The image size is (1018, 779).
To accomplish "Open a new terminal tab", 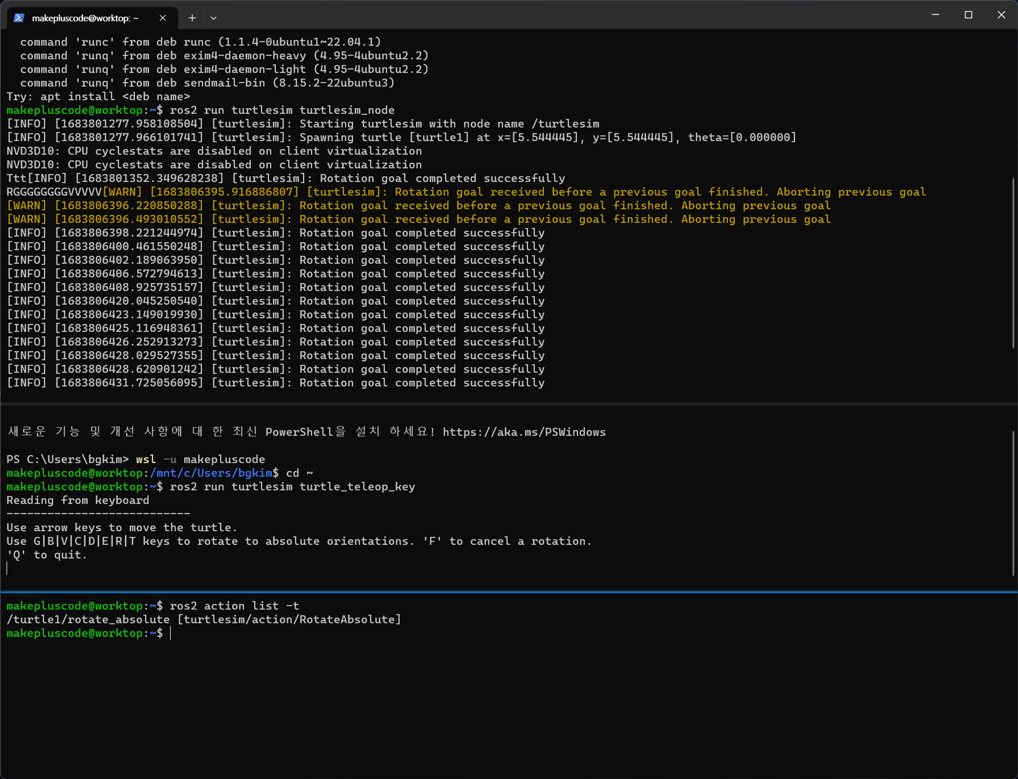I will coord(192,18).
